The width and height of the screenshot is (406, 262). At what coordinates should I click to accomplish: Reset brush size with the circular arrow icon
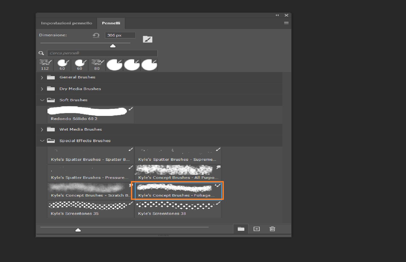(96, 35)
